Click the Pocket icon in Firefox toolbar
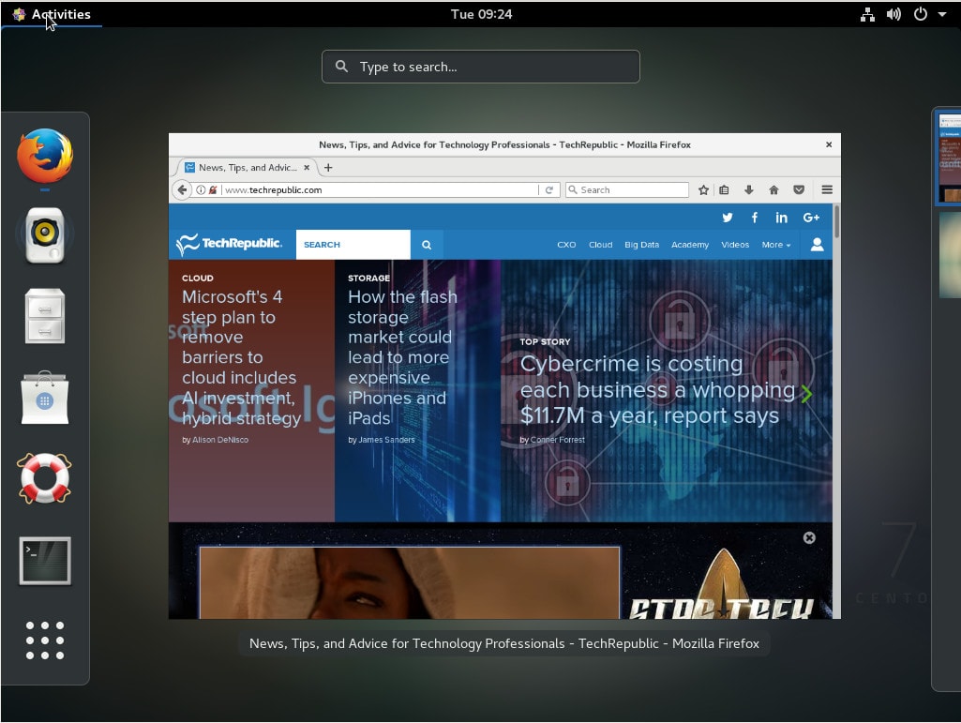961x723 pixels. point(799,190)
